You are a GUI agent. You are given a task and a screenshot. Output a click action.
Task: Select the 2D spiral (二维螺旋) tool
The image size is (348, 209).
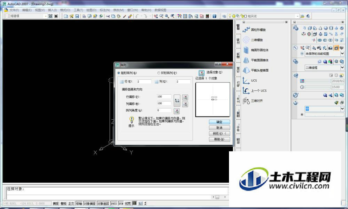point(253,40)
